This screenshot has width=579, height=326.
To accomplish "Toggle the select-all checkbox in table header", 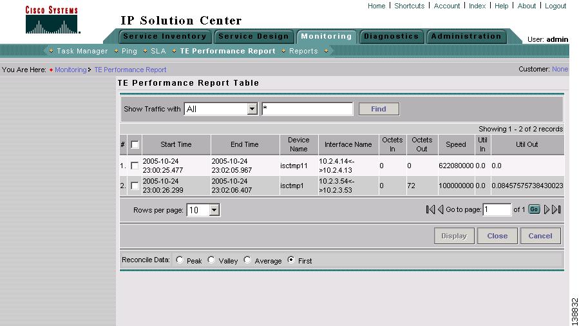I will coord(135,145).
